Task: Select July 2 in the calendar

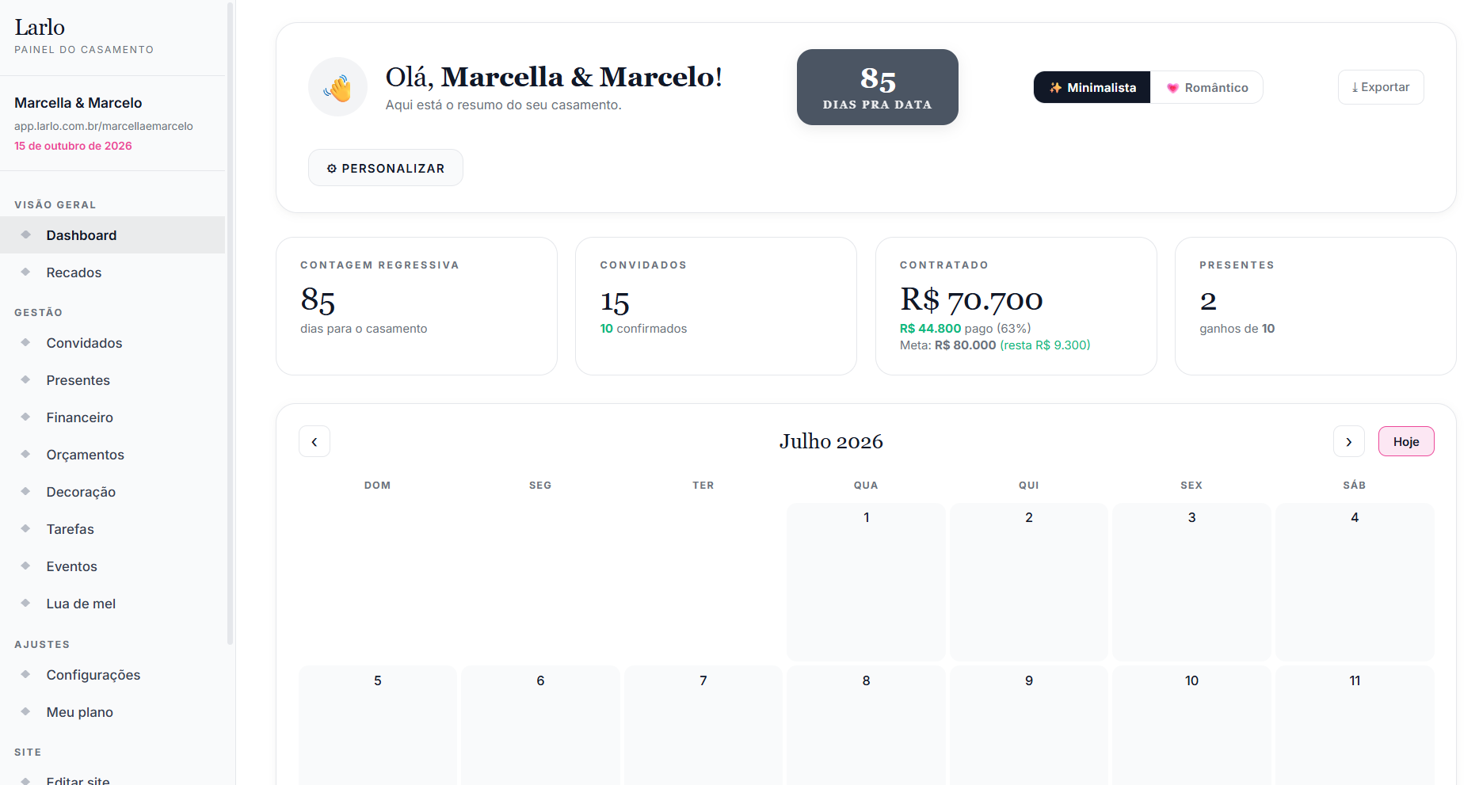Action: coord(1029,581)
